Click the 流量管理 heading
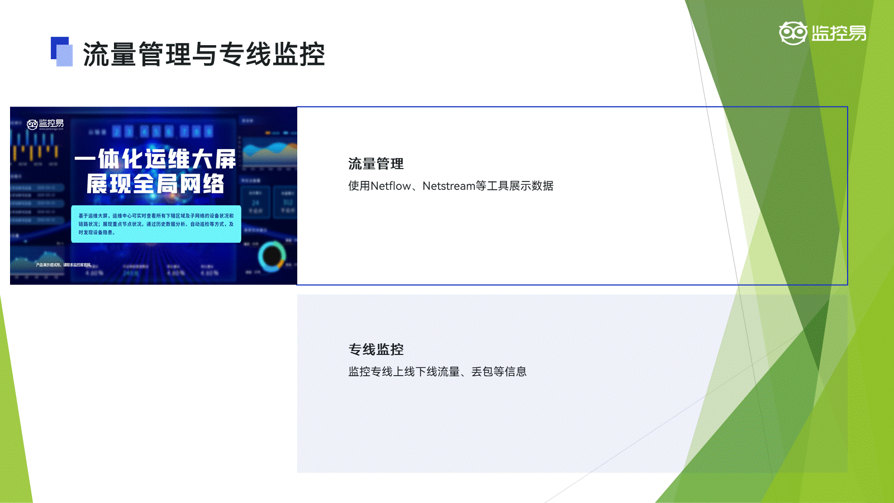 [375, 164]
